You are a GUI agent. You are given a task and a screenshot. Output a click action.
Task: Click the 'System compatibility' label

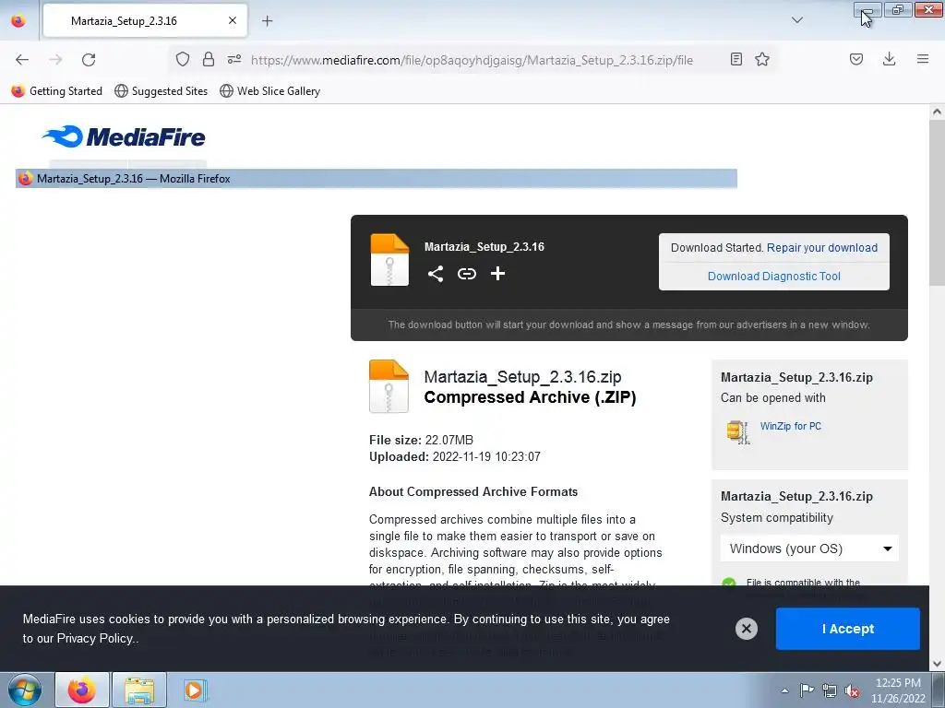click(x=777, y=518)
